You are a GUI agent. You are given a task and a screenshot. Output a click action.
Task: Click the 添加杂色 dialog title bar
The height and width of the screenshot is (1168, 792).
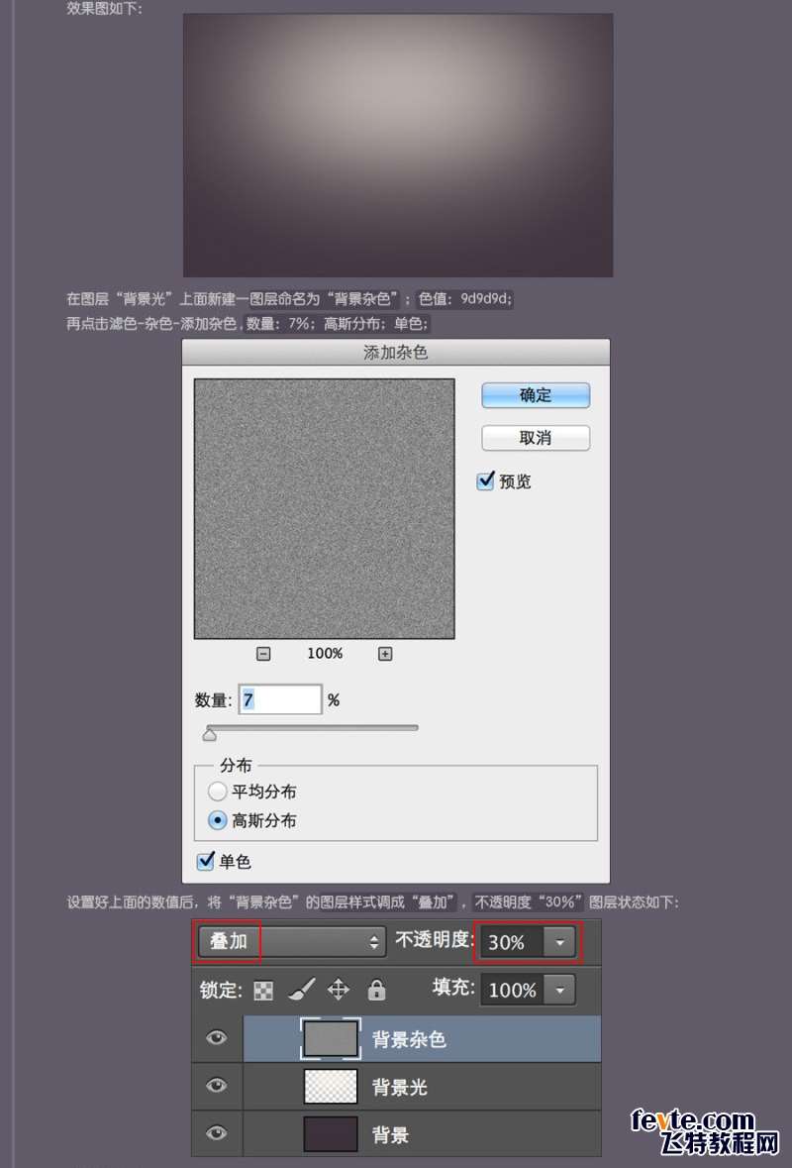coord(396,352)
